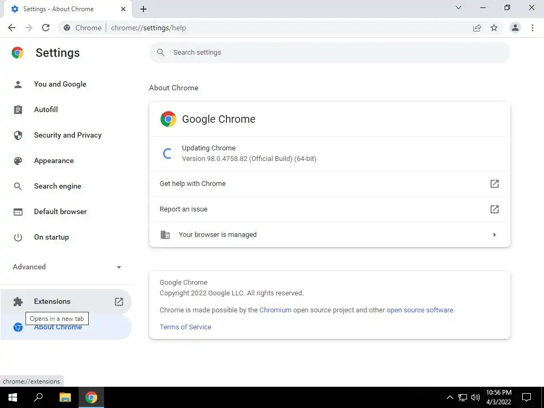Click the Advanced label in sidebar
This screenshot has height=408, width=544.
click(29, 267)
